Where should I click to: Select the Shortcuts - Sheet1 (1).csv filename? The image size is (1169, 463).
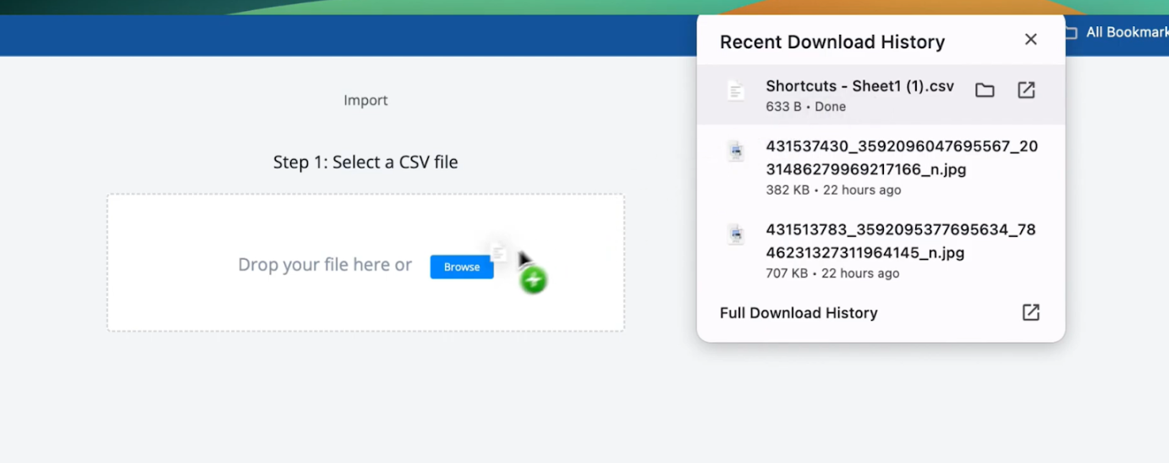(859, 86)
